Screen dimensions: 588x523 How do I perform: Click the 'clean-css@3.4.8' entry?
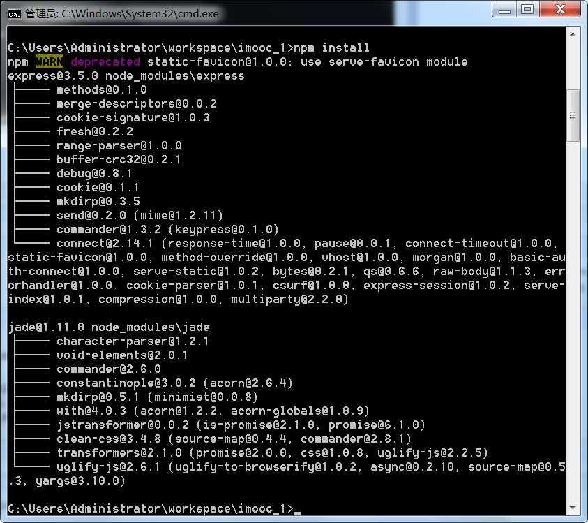point(109,439)
